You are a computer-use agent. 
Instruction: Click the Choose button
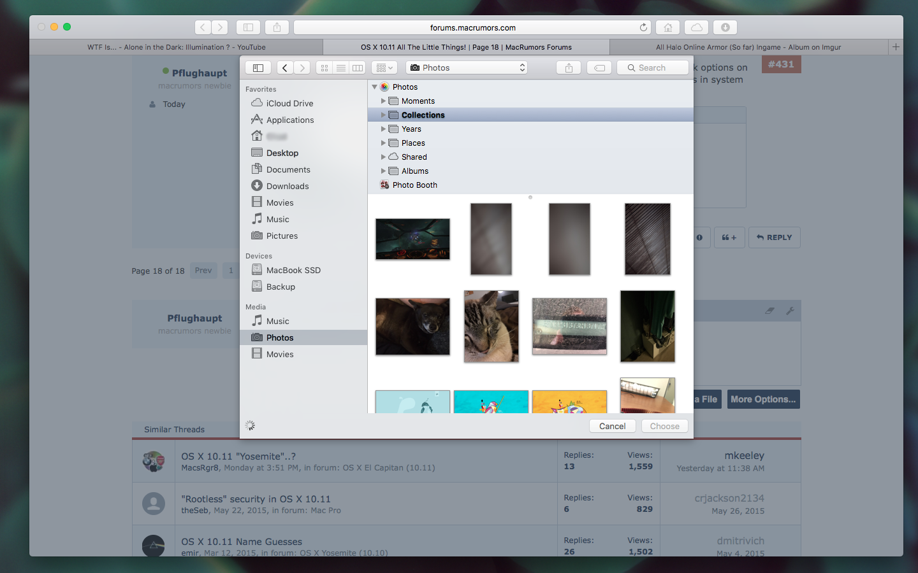(x=665, y=426)
